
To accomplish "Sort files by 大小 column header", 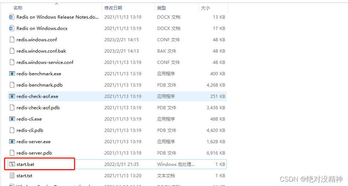I will click(205, 8).
